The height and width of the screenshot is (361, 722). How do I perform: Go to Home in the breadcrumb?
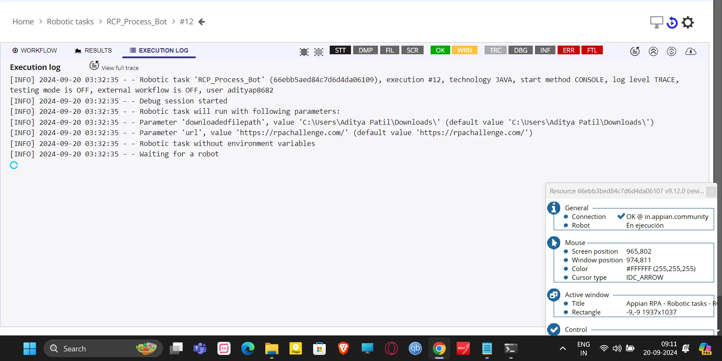pos(23,22)
